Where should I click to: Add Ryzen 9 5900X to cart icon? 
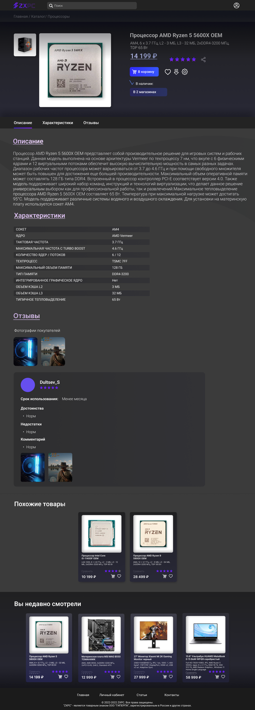(x=165, y=576)
